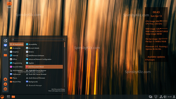Select the Programming category

pos(17,63)
